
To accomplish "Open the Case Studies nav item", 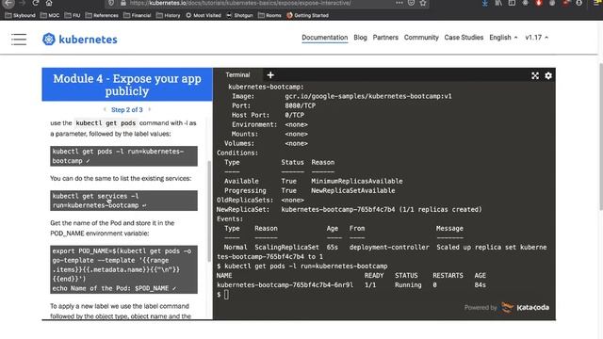I will point(464,38).
